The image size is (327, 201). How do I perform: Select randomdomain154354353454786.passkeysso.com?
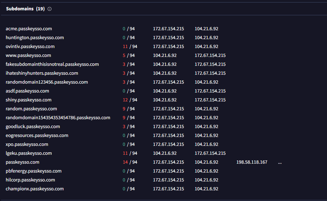[58, 118]
